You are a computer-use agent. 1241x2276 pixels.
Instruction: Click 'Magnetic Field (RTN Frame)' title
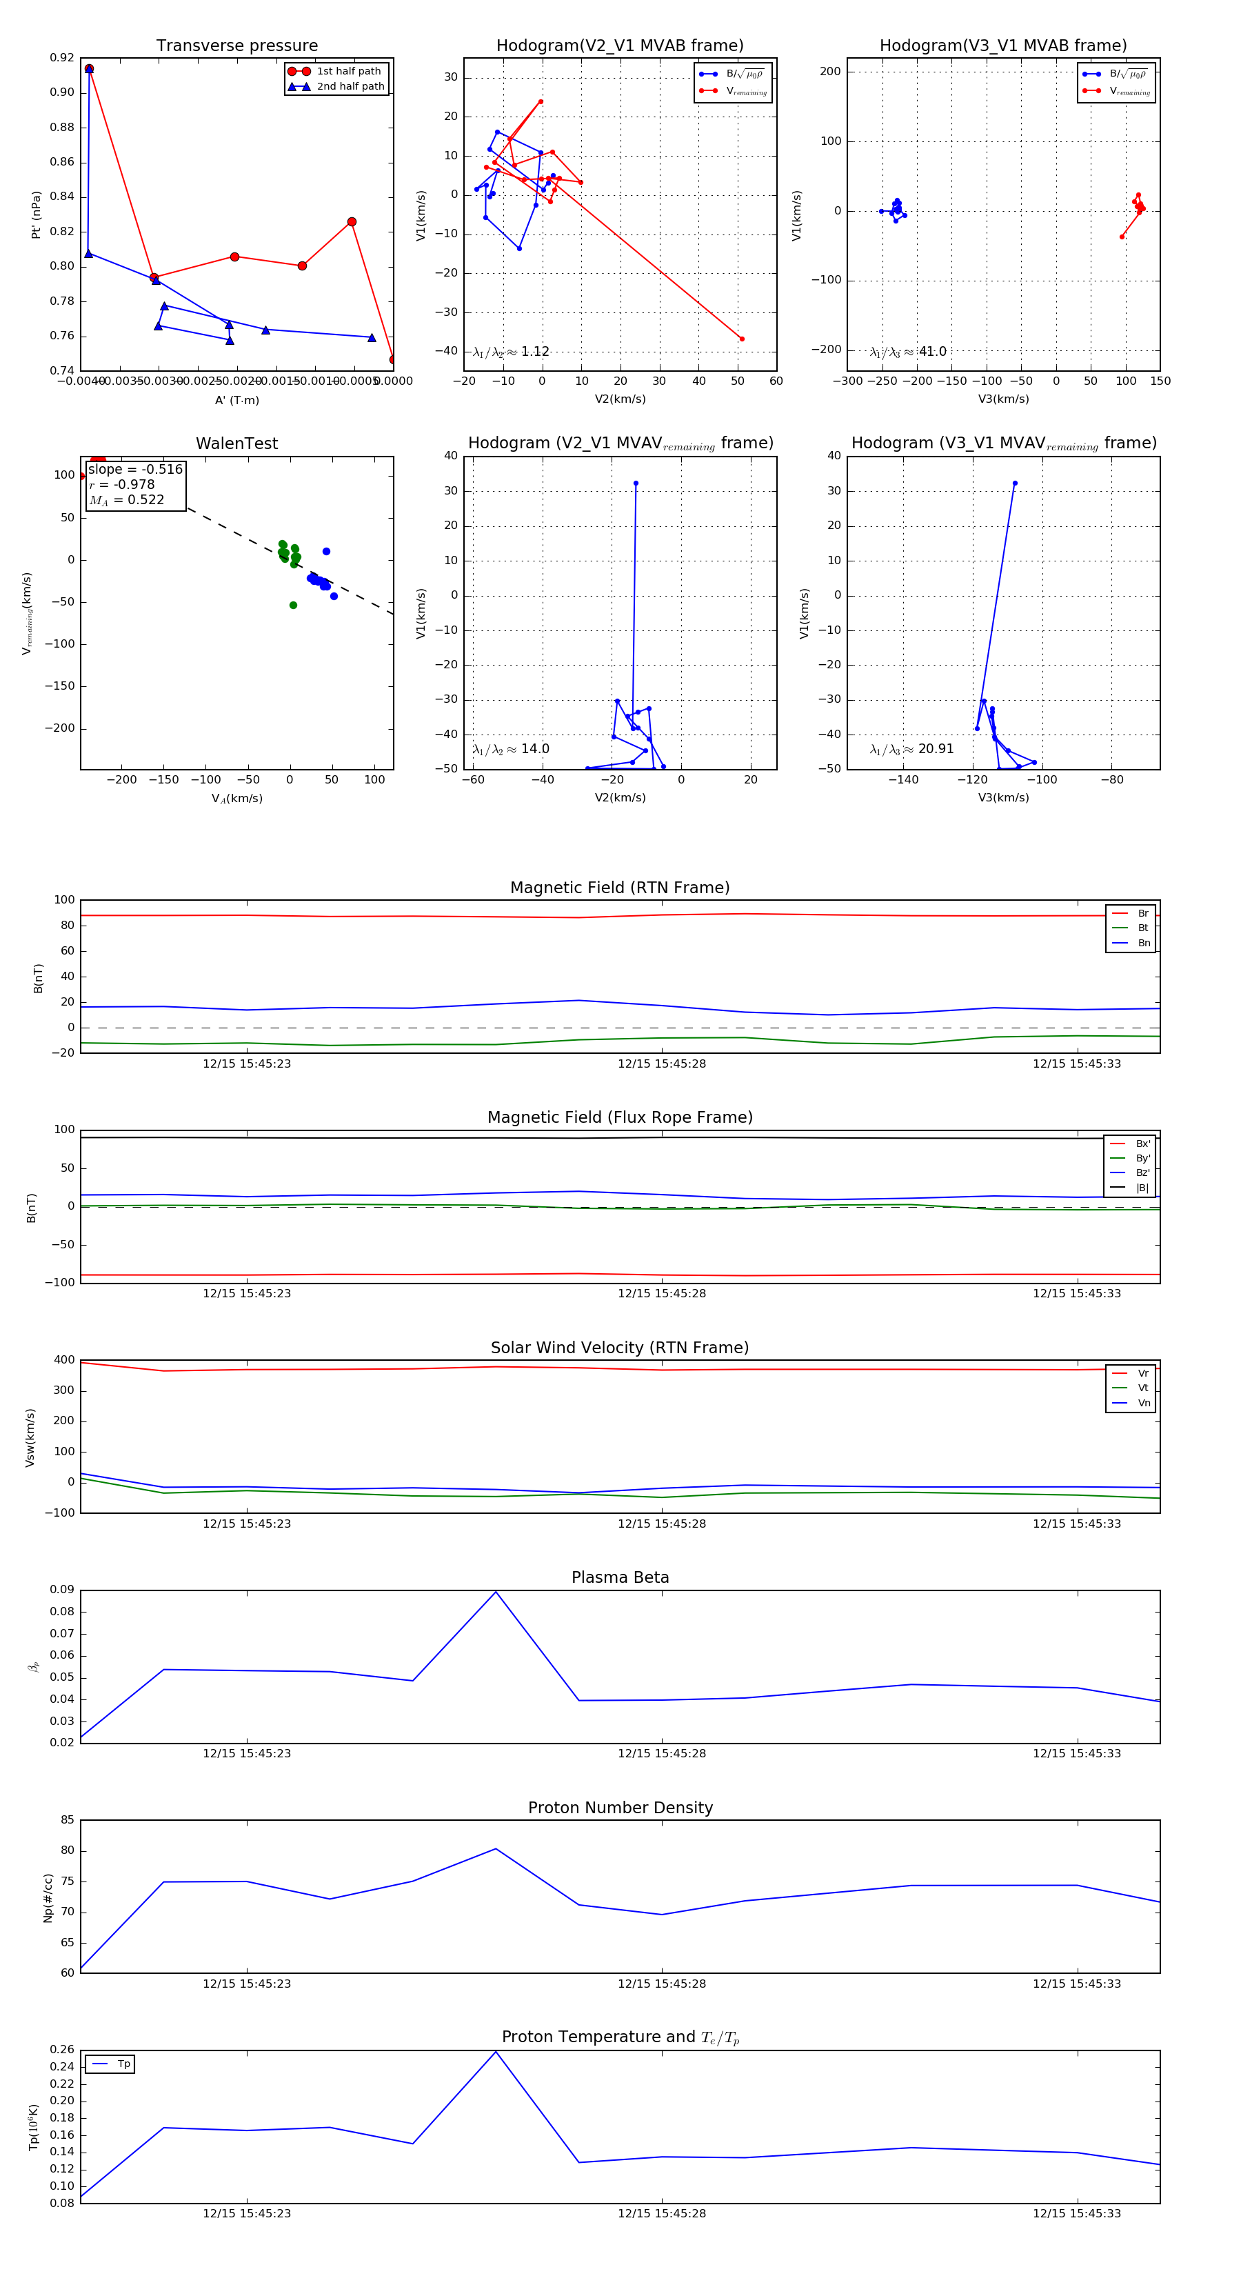point(620,888)
